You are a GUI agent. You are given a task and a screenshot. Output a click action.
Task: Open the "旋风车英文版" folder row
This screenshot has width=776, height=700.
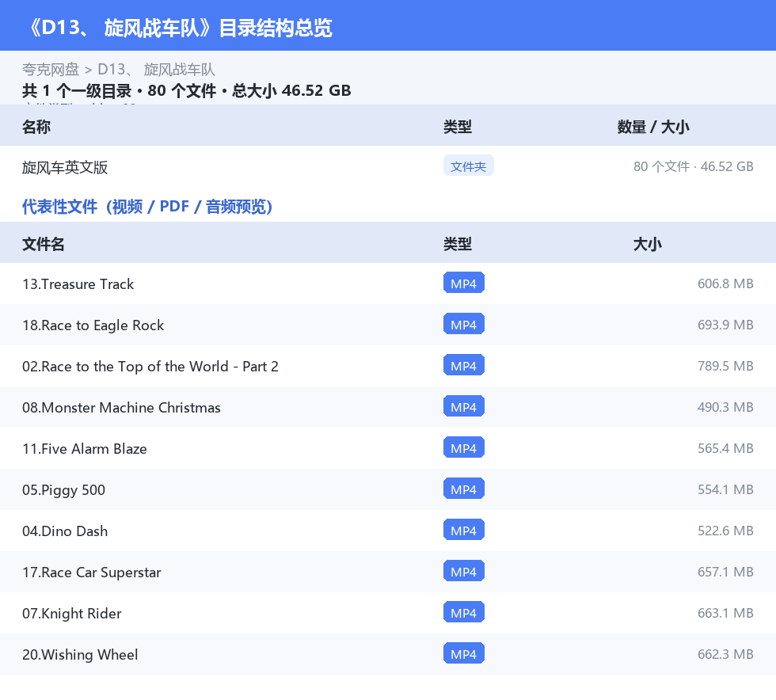[x=388, y=167]
